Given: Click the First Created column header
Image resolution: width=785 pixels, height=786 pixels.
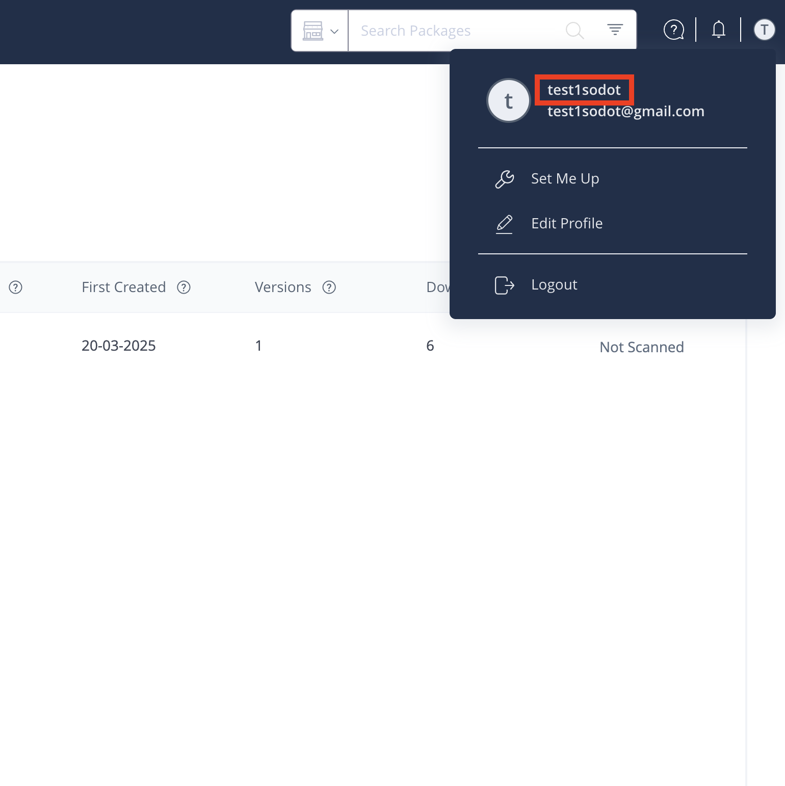Looking at the screenshot, I should point(124,287).
